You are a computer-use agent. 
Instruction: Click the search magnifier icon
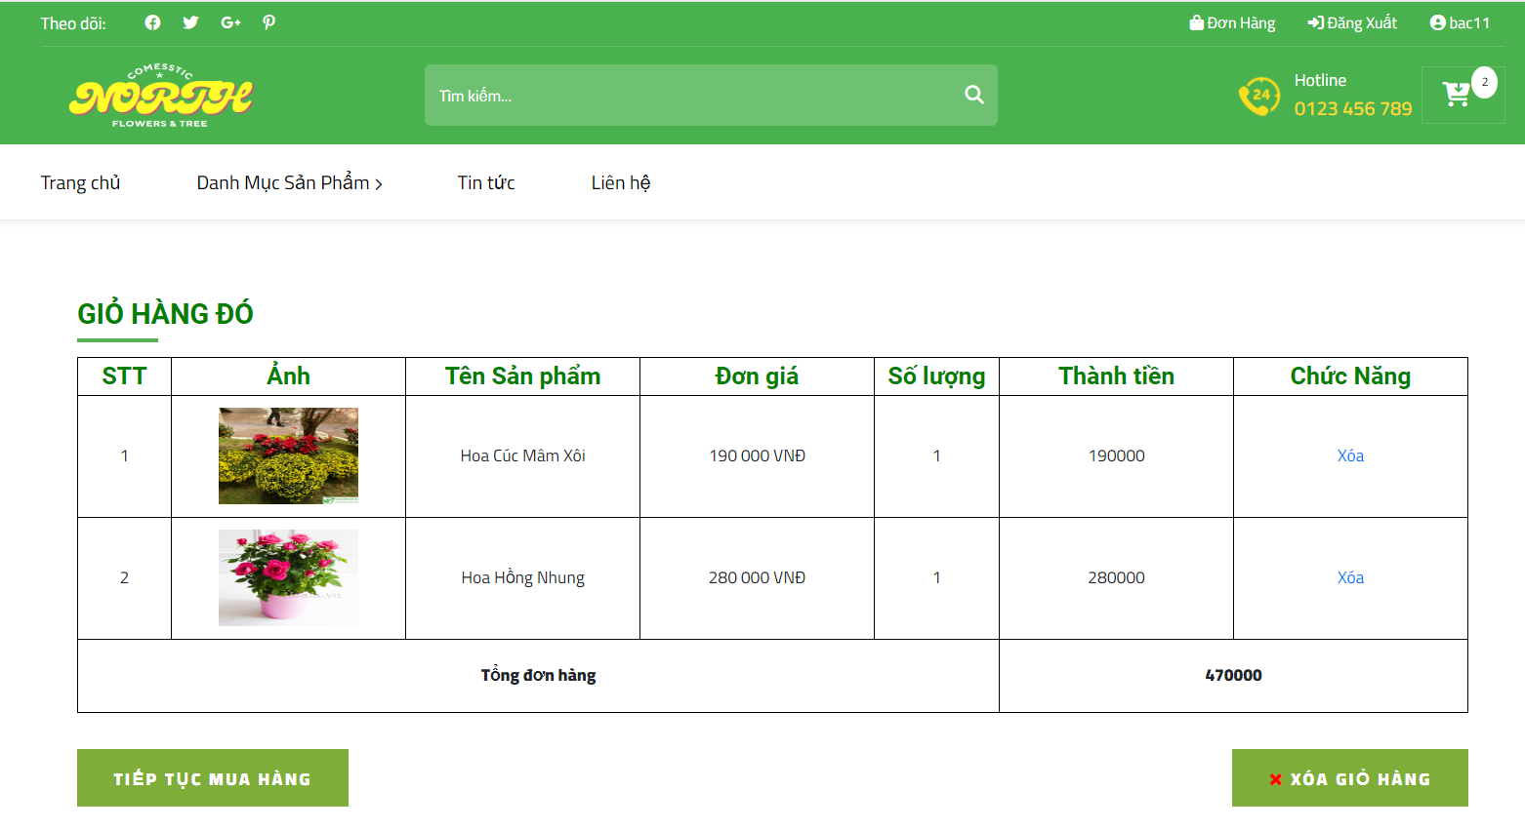(x=973, y=95)
